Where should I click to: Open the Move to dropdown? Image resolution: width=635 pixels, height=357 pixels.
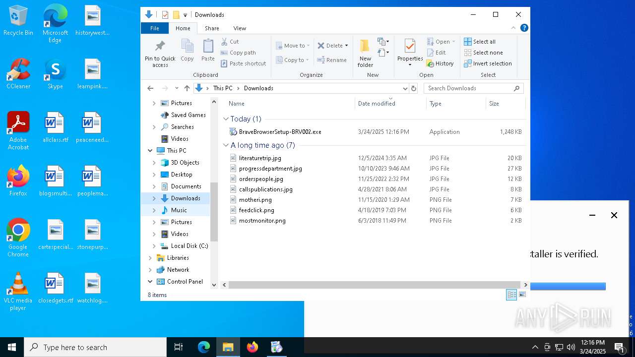tap(293, 46)
